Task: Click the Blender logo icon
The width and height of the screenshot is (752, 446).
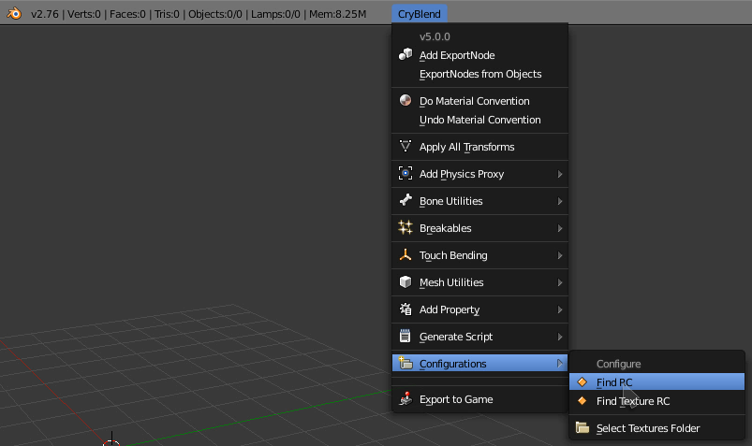Action: coord(14,13)
